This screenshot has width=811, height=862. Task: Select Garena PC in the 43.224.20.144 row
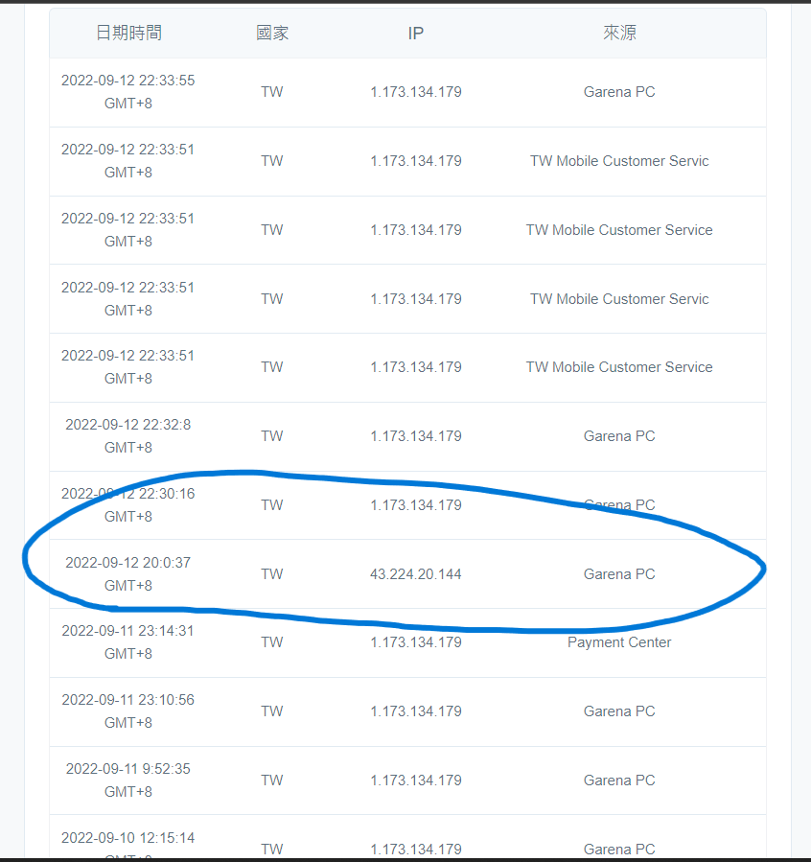pyautogui.click(x=619, y=574)
